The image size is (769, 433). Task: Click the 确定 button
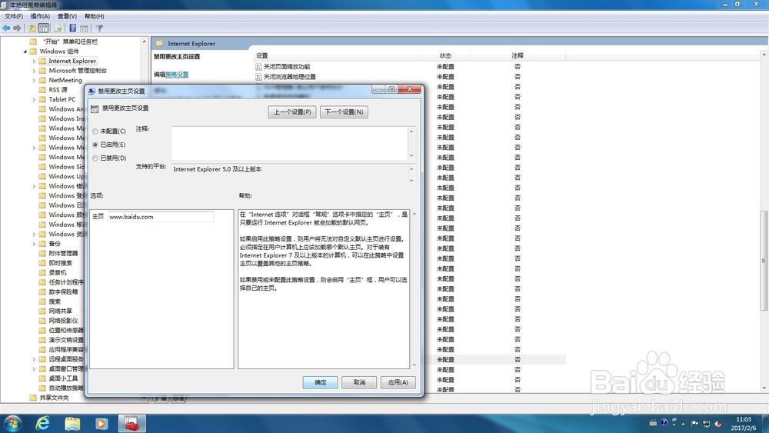(x=320, y=382)
